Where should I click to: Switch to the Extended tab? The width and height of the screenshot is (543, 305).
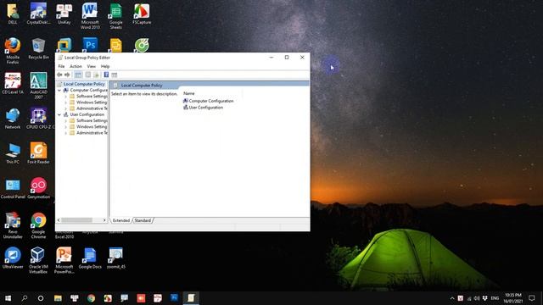click(x=121, y=220)
